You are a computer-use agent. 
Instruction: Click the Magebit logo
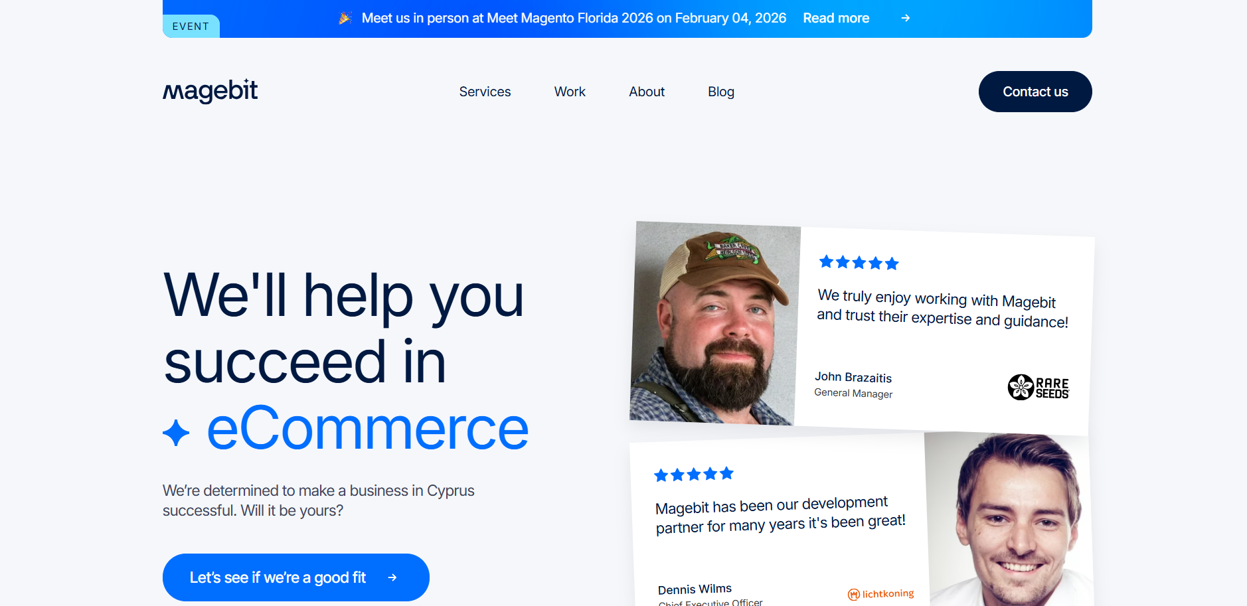point(210,91)
